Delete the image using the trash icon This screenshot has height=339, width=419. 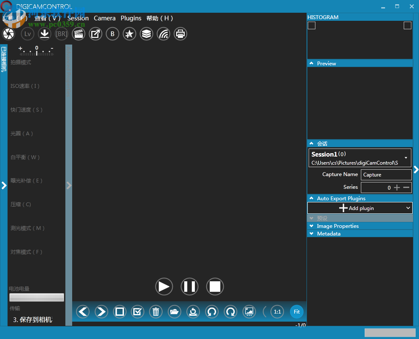(156, 311)
